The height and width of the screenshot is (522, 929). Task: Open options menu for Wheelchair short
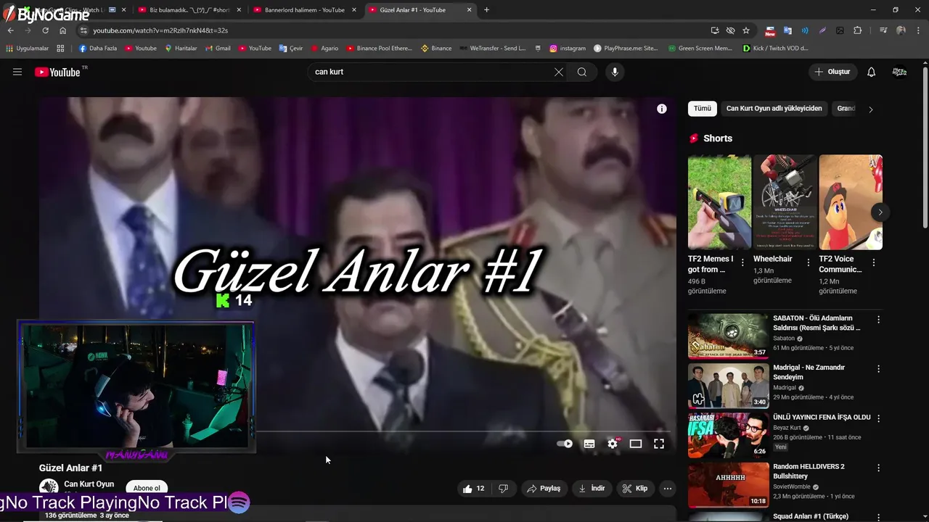[x=808, y=263]
